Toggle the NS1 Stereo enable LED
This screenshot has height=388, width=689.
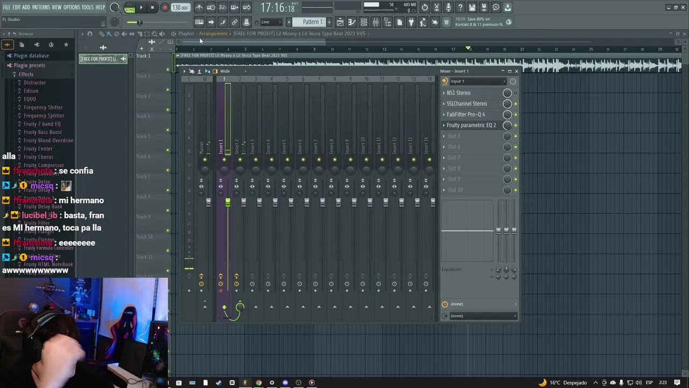click(x=516, y=93)
